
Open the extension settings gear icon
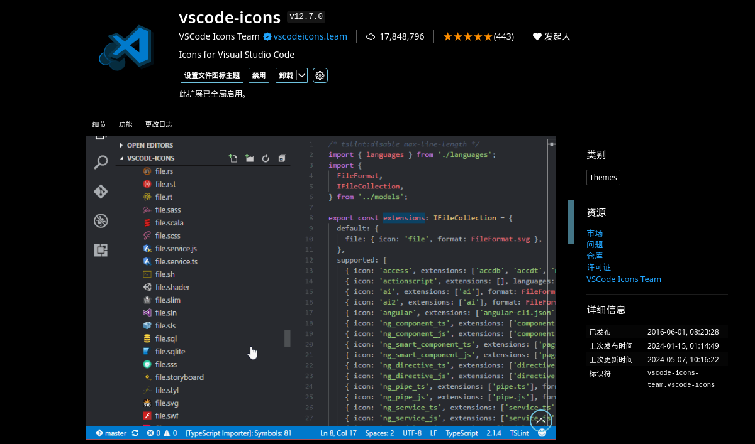pos(320,75)
